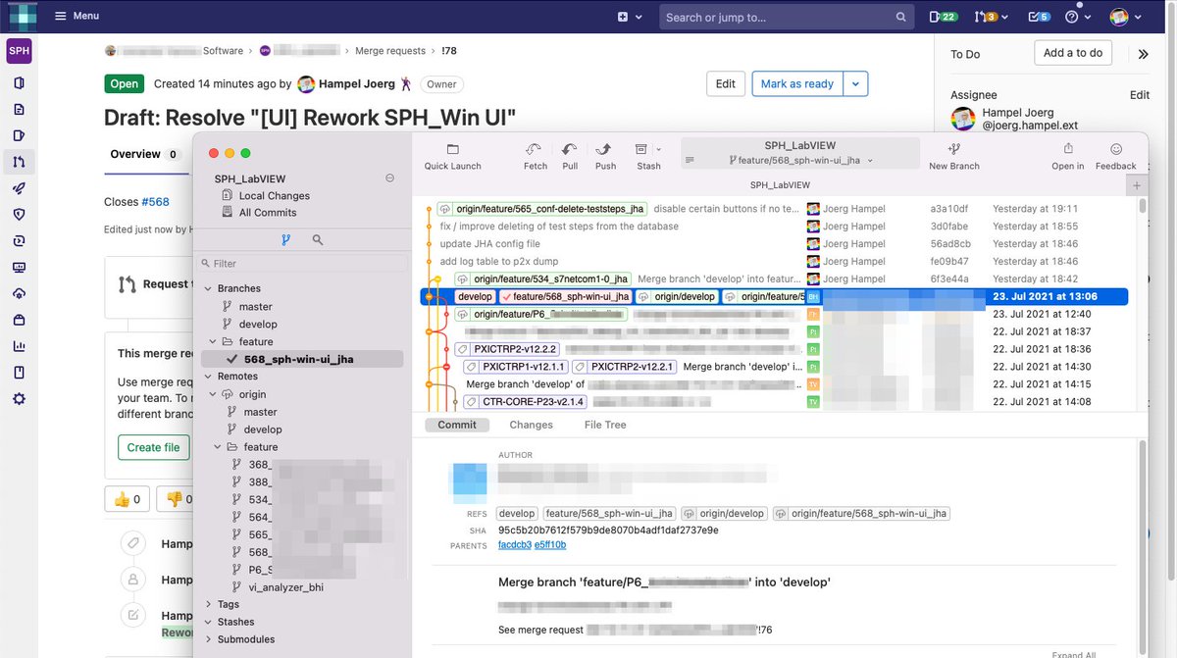Switch to the Changes tab
This screenshot has height=658, width=1177.
pos(531,425)
